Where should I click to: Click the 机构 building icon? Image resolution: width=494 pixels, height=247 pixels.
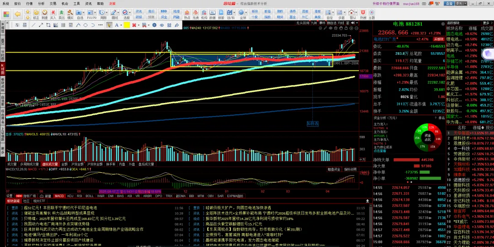tap(204, 12)
